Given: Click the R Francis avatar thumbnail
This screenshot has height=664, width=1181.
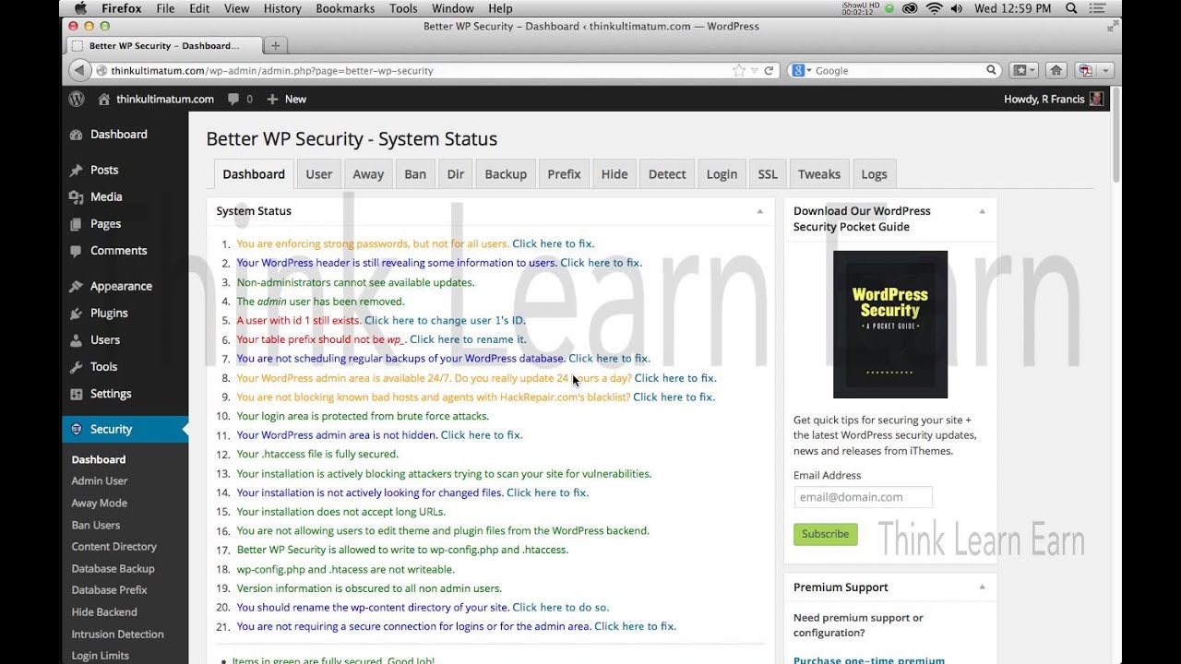Looking at the screenshot, I should (1096, 99).
